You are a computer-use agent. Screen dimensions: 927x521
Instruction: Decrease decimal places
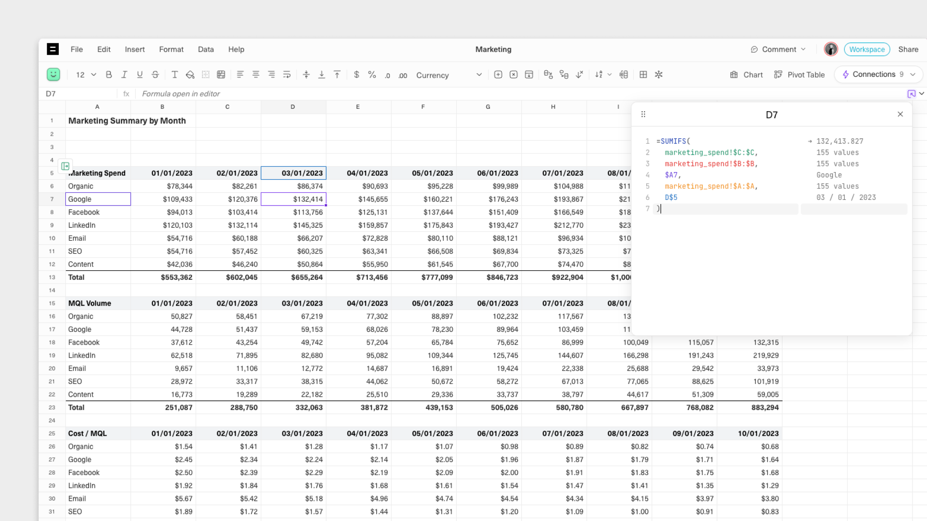coord(387,75)
